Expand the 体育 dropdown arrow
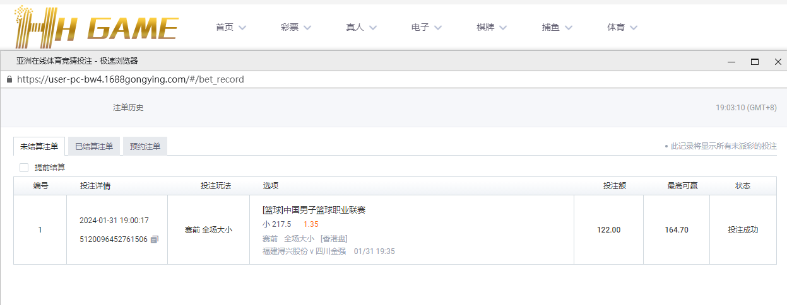Screen dimensions: 787x305 (x=634, y=28)
